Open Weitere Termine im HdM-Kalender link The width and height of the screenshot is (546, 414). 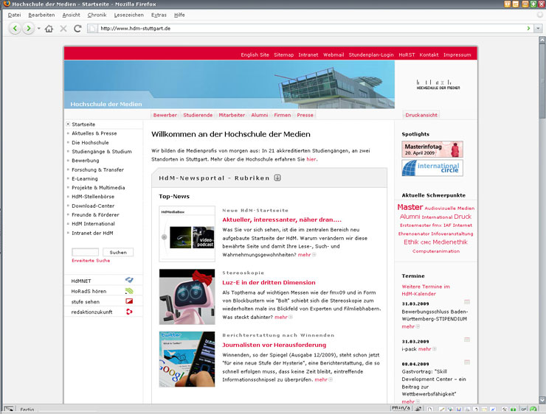tap(426, 290)
